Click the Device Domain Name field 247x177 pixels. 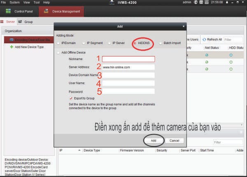(128, 75)
